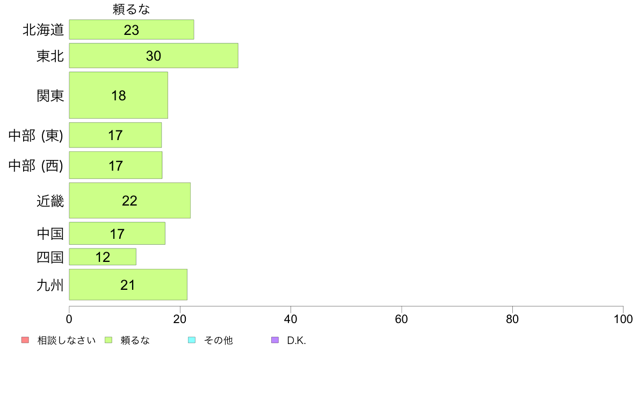The image size is (638, 395).
Task: Select the 近畿 bar showing 22
Action: click(130, 201)
